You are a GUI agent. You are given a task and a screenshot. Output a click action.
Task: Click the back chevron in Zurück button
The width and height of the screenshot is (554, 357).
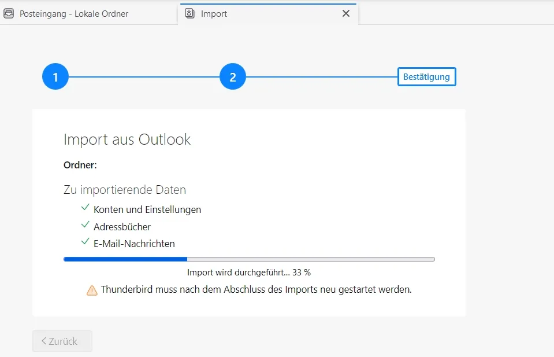[x=44, y=341]
